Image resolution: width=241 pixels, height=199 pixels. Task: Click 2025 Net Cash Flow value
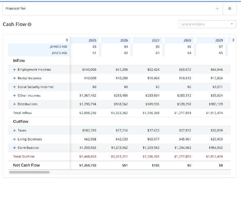[88, 165]
